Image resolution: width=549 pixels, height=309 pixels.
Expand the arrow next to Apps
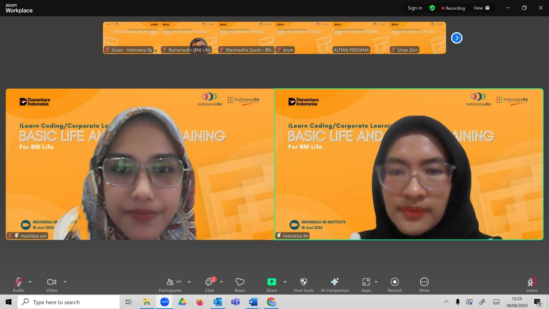click(x=376, y=282)
